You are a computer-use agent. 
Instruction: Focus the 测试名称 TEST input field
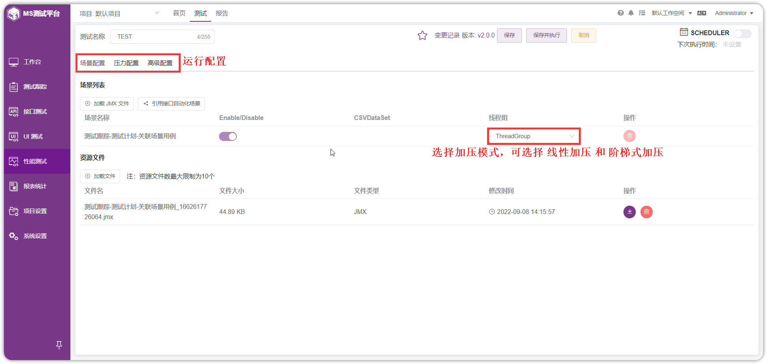tap(162, 37)
